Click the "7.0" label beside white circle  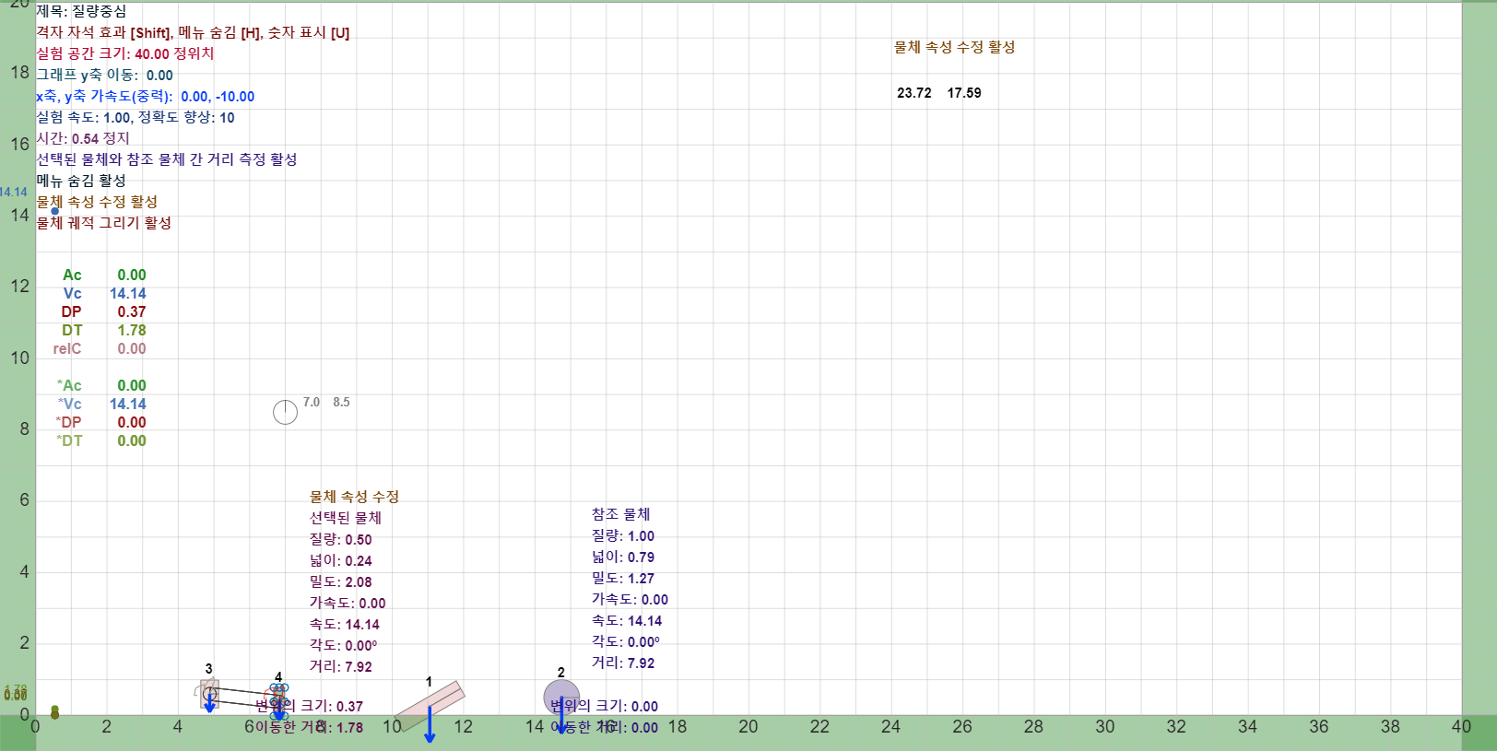pyautogui.click(x=312, y=402)
